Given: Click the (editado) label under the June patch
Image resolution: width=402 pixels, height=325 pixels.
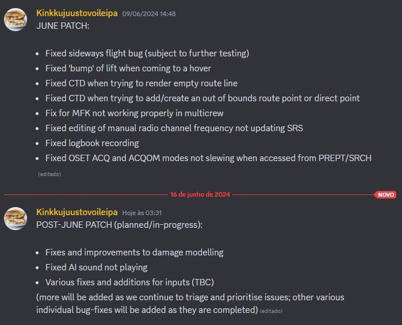Looking at the screenshot, I should click(49, 174).
